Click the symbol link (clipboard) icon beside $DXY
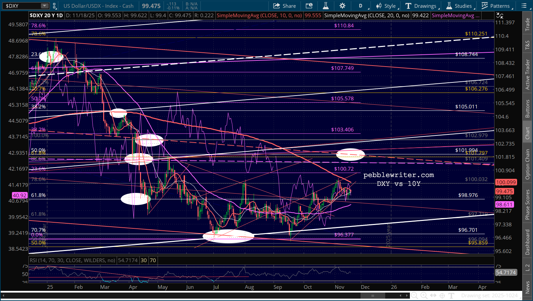The height and width of the screenshot is (301, 533). click(54, 6)
